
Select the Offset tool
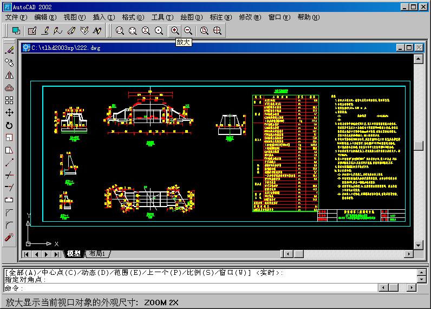[x=9, y=88]
